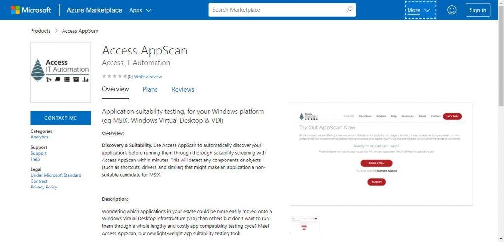The height and width of the screenshot is (242, 504).
Task: Switch to the Plans tab
Action: [x=150, y=90]
